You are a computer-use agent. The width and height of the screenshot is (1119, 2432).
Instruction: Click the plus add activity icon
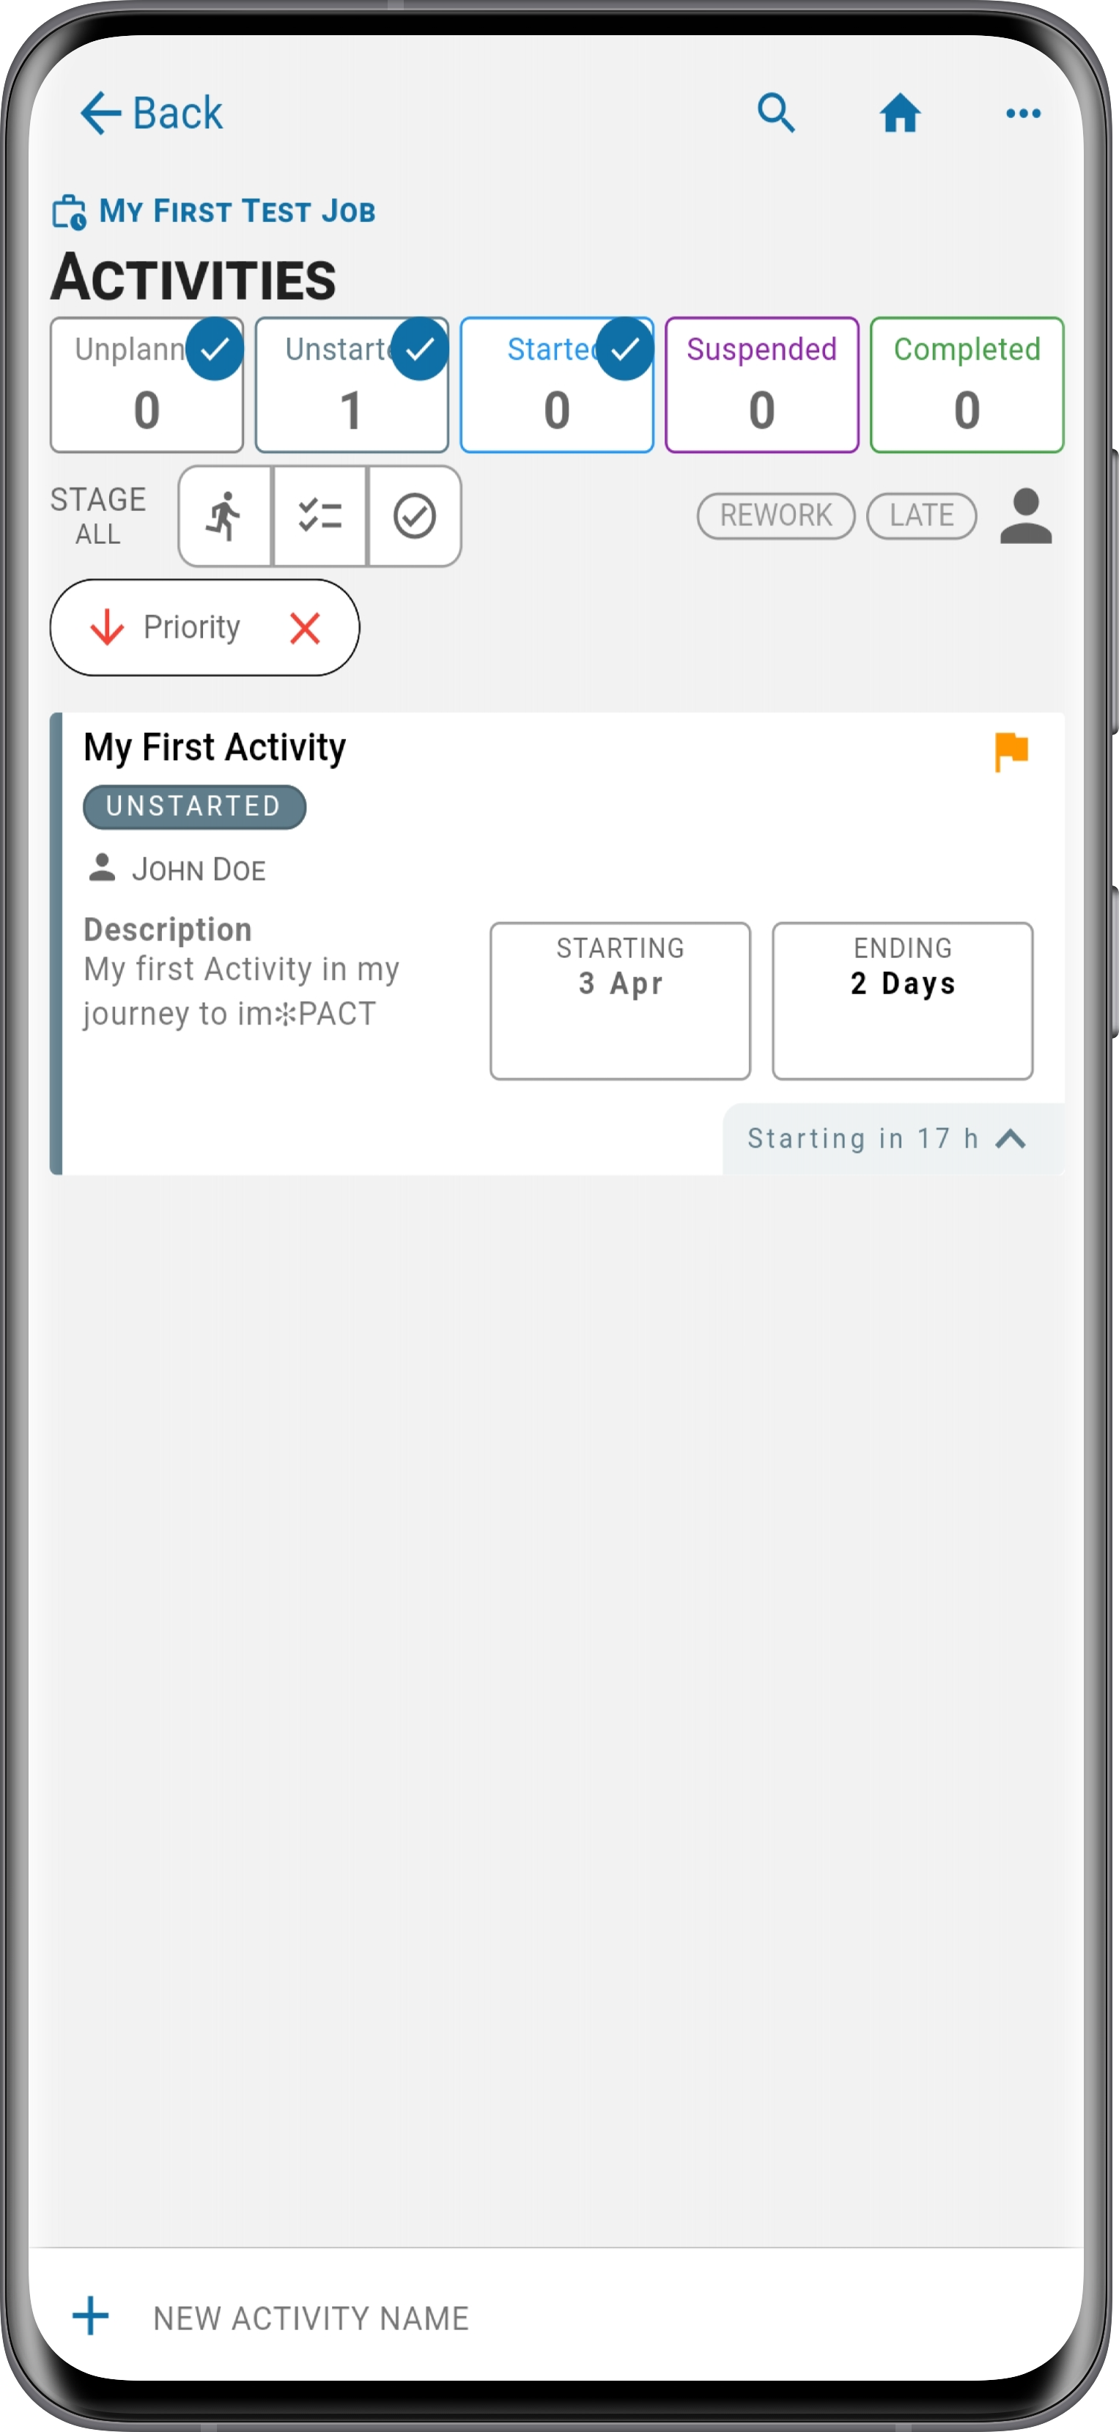tap(91, 2316)
